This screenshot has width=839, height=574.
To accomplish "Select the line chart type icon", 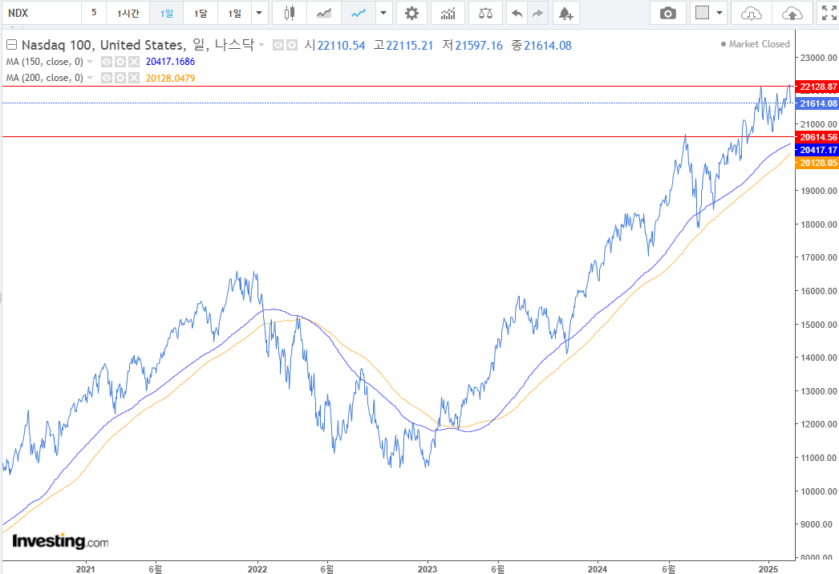I will click(x=359, y=13).
